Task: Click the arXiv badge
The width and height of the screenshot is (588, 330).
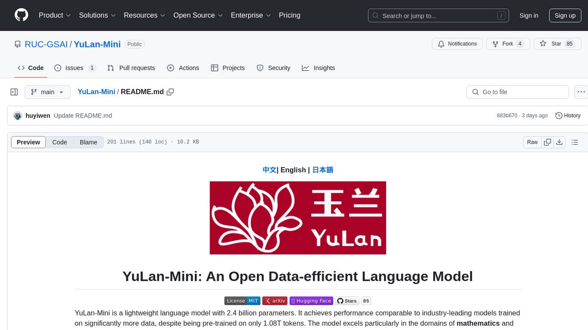Action: 275,301
